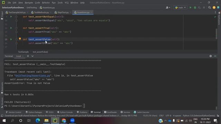Click the yellow lightbulb intention icon
This screenshot has height=124, width=221.
coord(20,39)
